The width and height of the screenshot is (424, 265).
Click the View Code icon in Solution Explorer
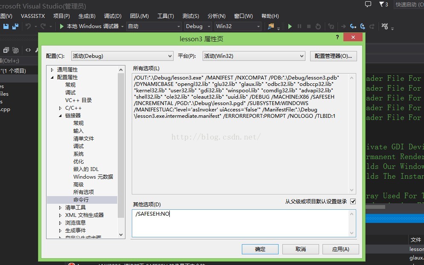coord(28,50)
